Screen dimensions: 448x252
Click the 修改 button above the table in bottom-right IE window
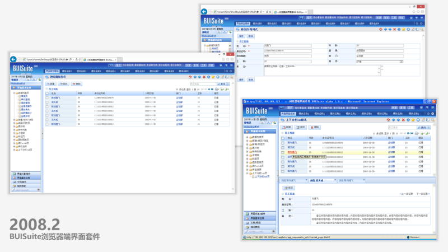tap(301, 127)
